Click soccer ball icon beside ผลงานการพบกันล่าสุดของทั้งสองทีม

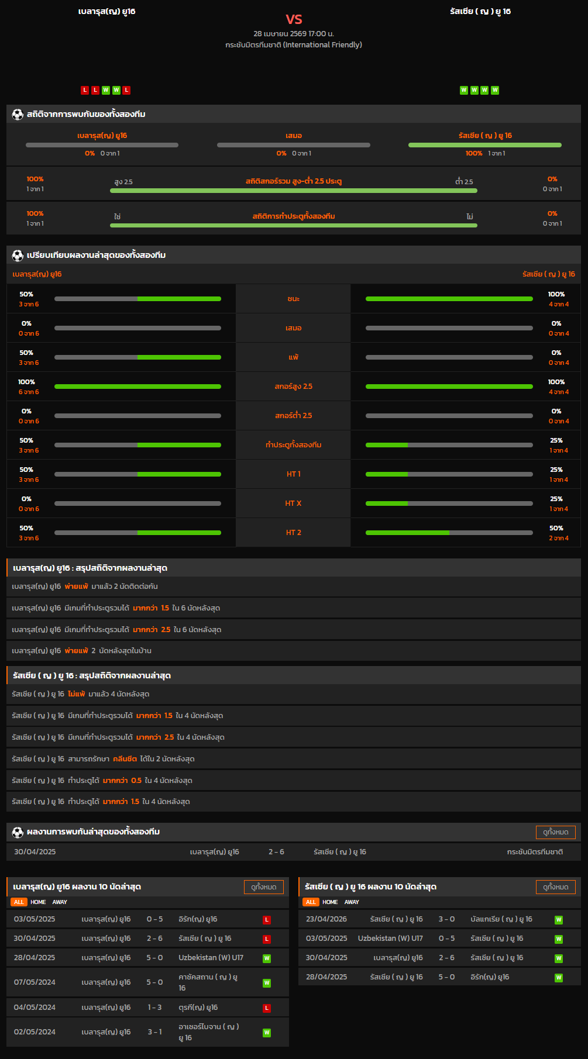click(x=18, y=832)
